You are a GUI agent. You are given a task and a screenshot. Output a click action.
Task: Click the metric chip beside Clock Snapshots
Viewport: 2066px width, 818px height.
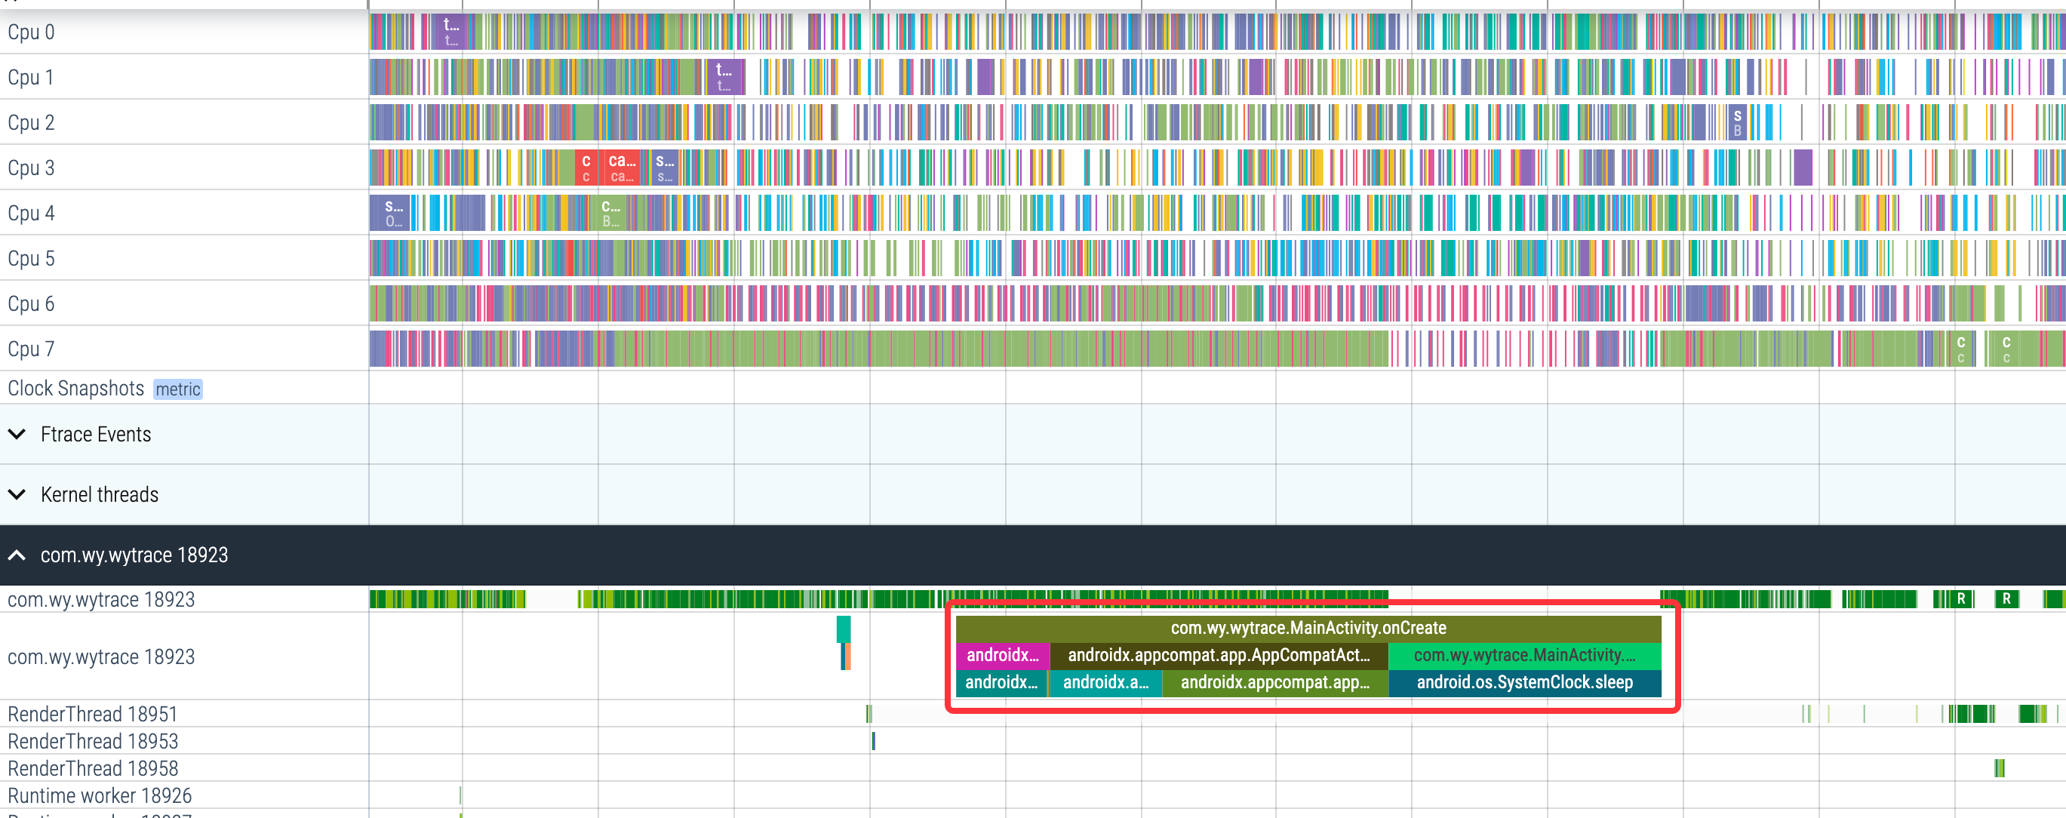pos(177,389)
